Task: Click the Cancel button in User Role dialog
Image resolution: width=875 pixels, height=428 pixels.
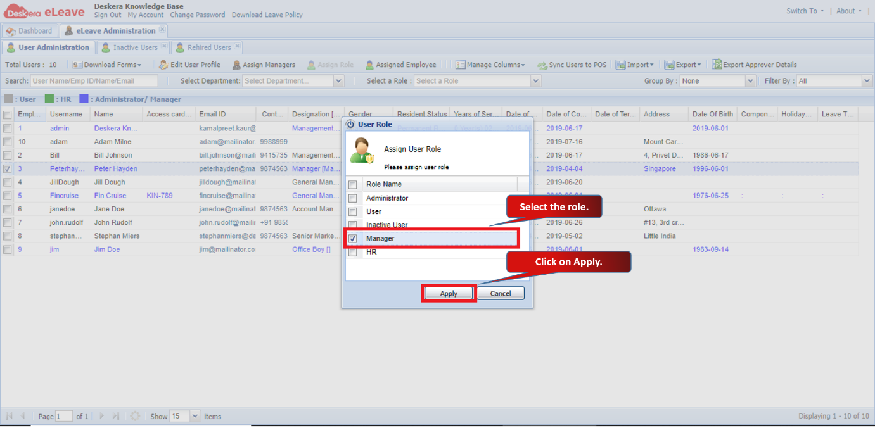Action: (501, 293)
